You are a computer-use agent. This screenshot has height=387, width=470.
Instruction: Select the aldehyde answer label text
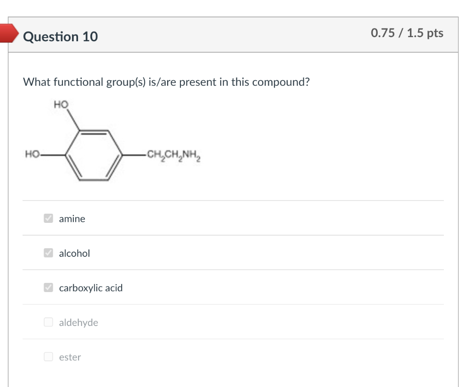tap(78, 322)
